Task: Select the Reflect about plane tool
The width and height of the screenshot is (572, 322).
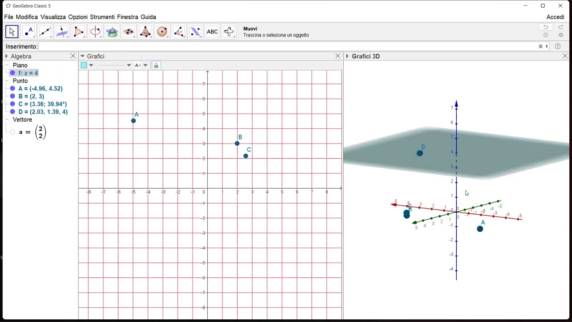Action: pyautogui.click(x=195, y=32)
